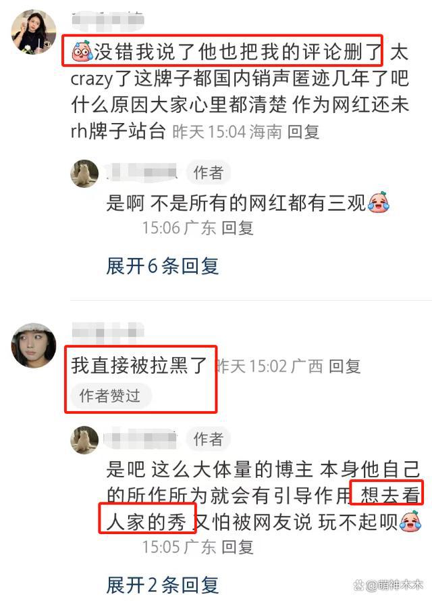Tap laughing-crying emoji after 玩不起呗

click(x=410, y=521)
